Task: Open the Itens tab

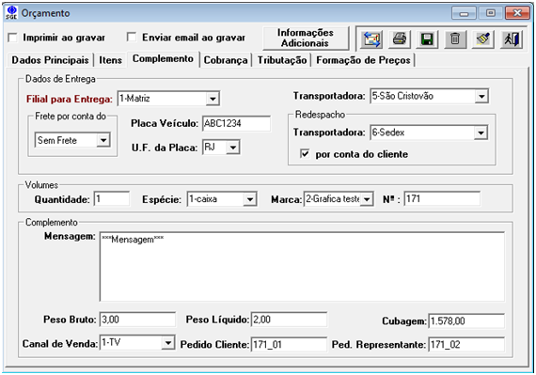Action: (110, 60)
